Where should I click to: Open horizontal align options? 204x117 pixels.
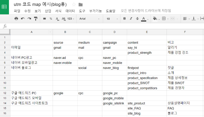coord(185,19)
